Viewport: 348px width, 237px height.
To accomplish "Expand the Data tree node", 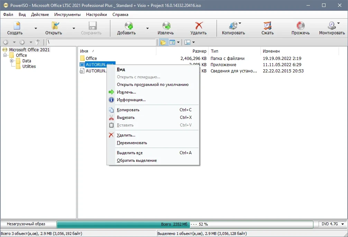I will [11, 61].
